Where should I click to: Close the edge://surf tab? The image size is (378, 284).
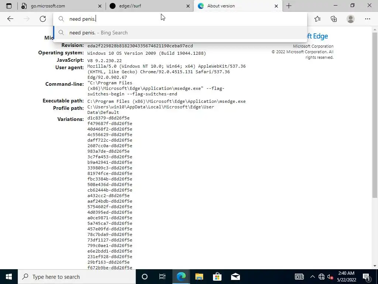[x=188, y=6]
